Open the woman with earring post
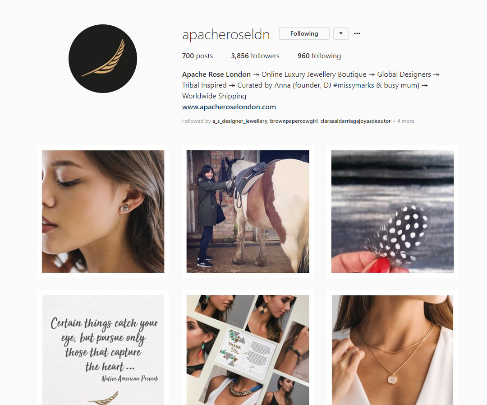The height and width of the screenshot is (405, 487). click(x=103, y=211)
